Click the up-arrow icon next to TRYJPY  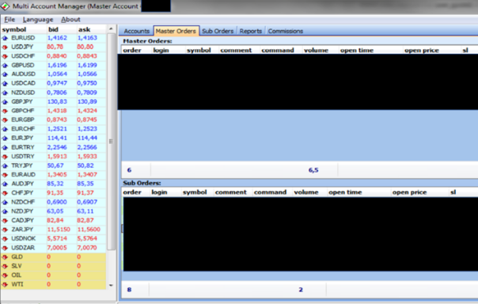pos(5,166)
